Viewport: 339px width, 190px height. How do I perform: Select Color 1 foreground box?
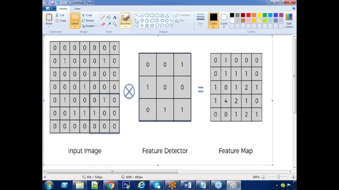(x=213, y=21)
